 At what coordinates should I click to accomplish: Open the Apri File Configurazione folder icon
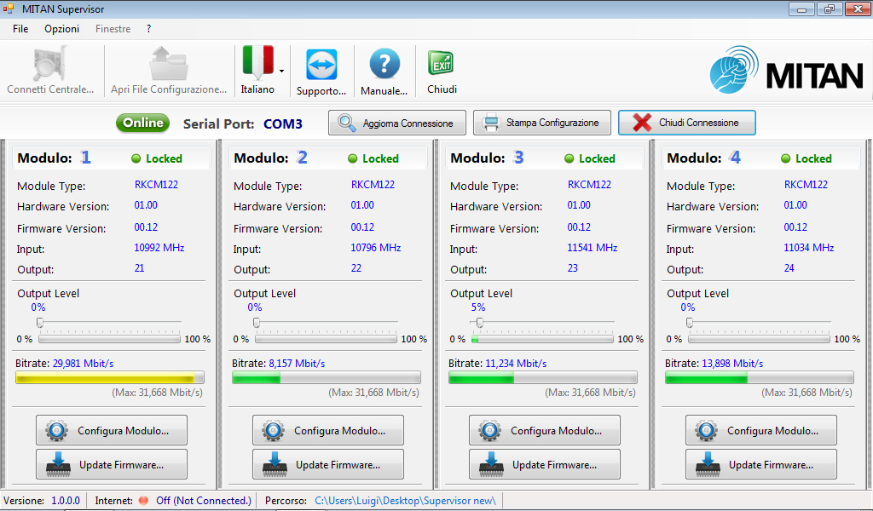169,64
